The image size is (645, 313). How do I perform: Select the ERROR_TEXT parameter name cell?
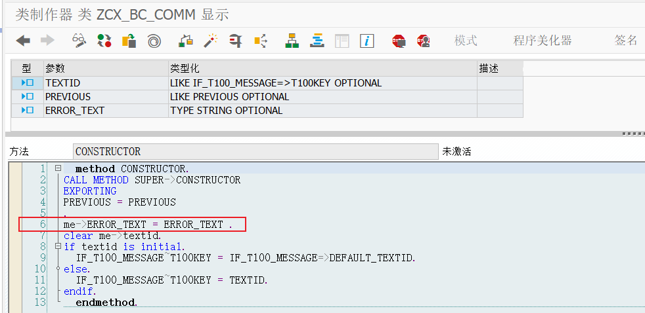106,111
